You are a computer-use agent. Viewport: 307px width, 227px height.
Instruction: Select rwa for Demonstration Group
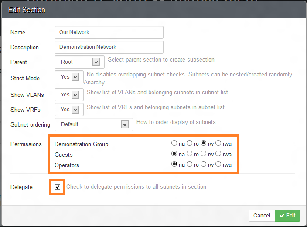coord(218,143)
